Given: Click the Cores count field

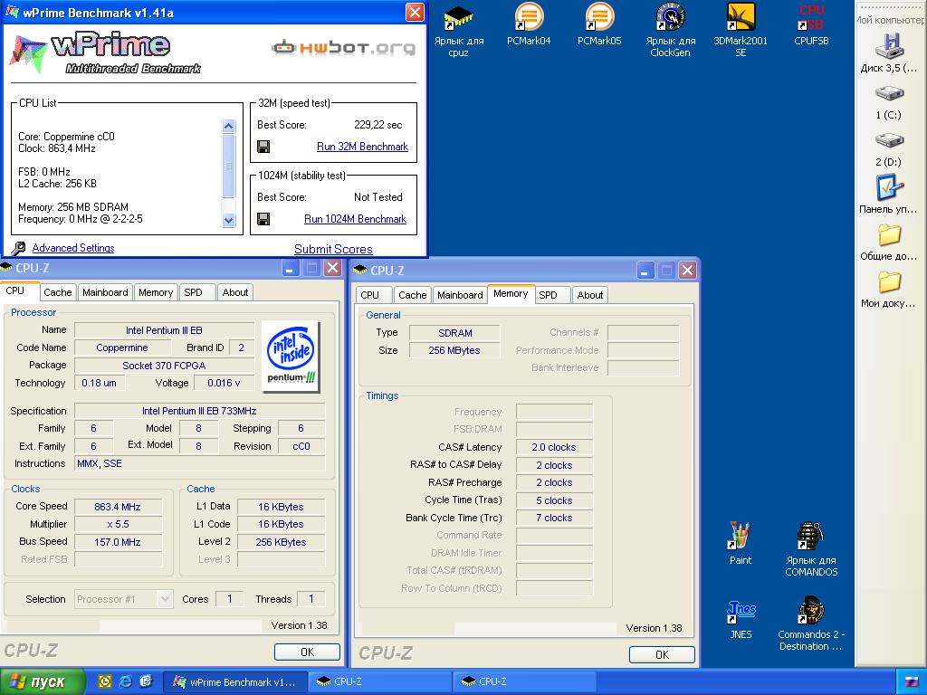Looking at the screenshot, I should (x=229, y=599).
